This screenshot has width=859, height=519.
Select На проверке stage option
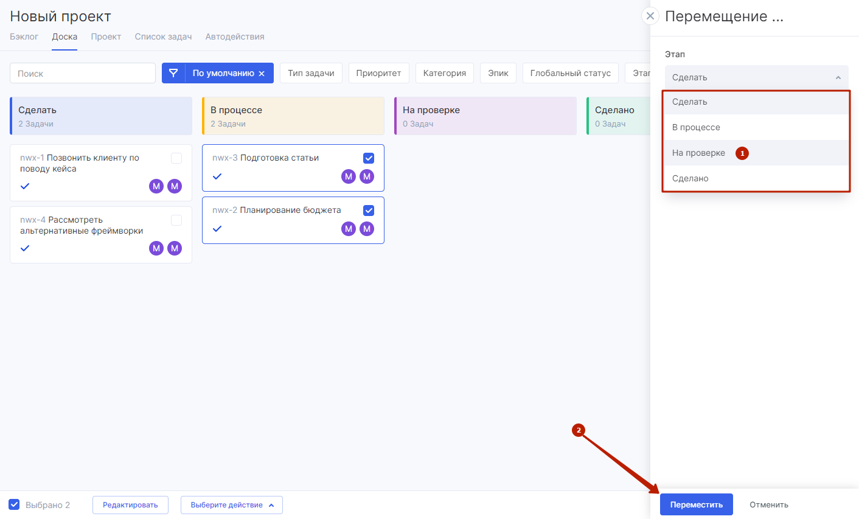pyautogui.click(x=698, y=153)
